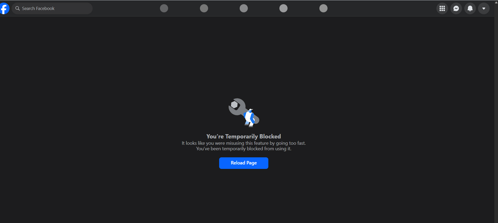This screenshot has width=498, height=223.
Task: Open the Messenger chat icon
Action: (x=456, y=8)
